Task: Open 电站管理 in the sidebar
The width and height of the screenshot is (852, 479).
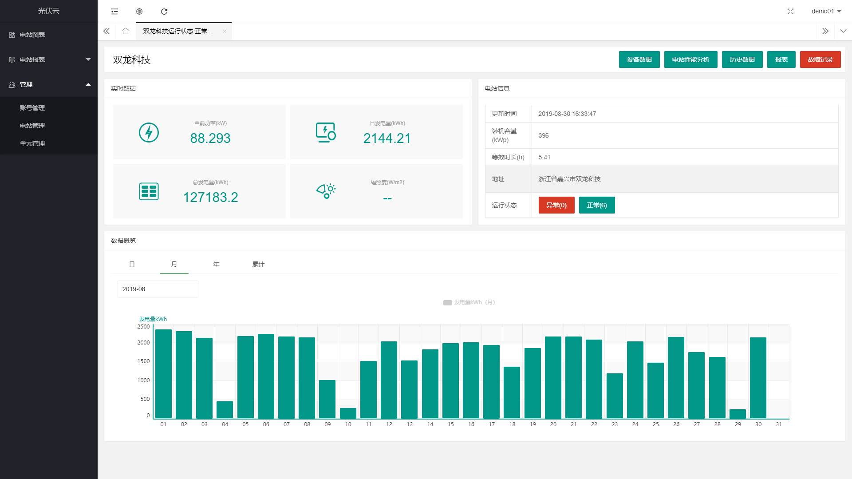Action: 32,126
